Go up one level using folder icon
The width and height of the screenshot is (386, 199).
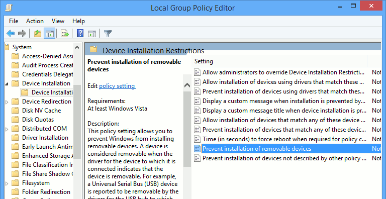click(37, 33)
